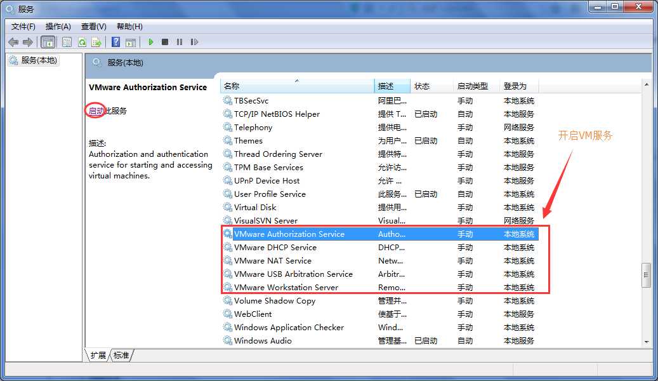Select the WebClient service
This screenshot has width=658, height=381.
[x=380, y=314]
